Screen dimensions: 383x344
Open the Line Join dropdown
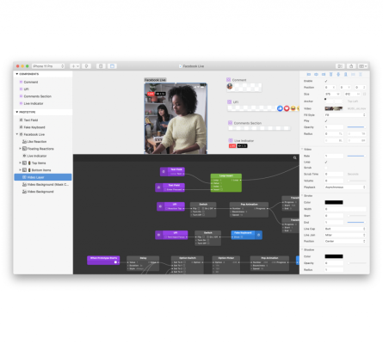pos(345,235)
